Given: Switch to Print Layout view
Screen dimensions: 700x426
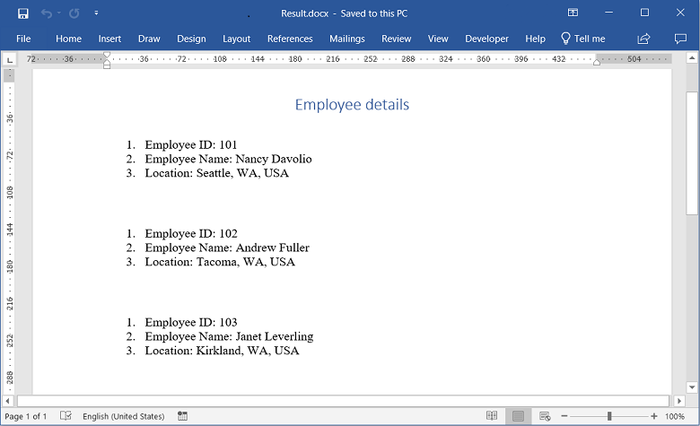Looking at the screenshot, I should click(518, 416).
